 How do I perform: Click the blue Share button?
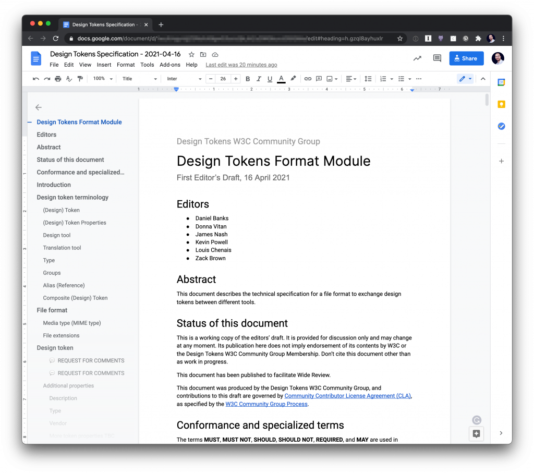click(466, 58)
